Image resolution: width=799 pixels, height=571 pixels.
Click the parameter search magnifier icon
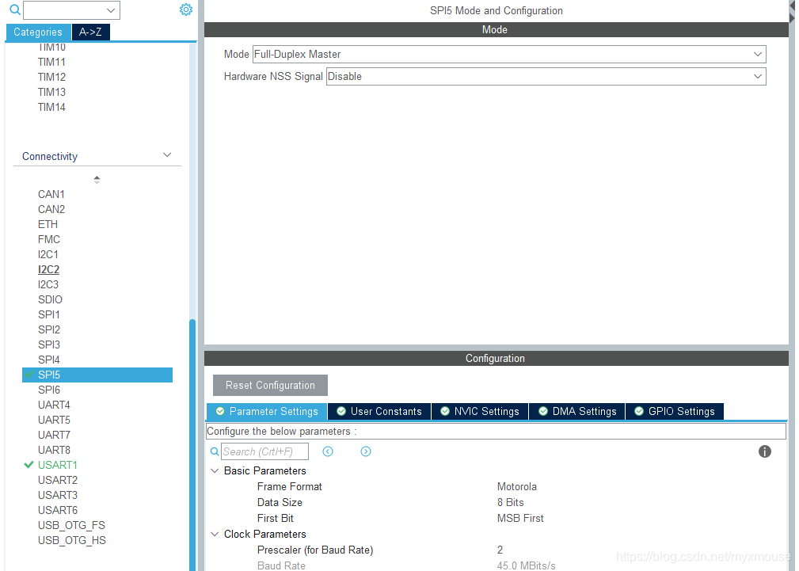coord(215,451)
